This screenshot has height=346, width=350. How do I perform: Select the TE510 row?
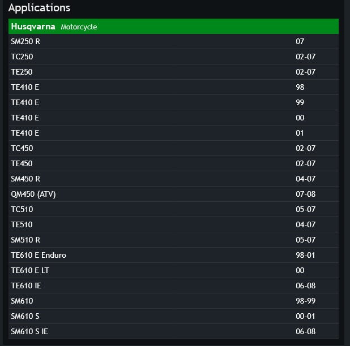[x=173, y=224]
